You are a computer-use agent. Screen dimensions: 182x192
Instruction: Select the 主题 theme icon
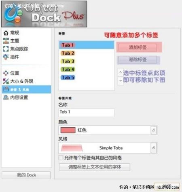point(6,41)
